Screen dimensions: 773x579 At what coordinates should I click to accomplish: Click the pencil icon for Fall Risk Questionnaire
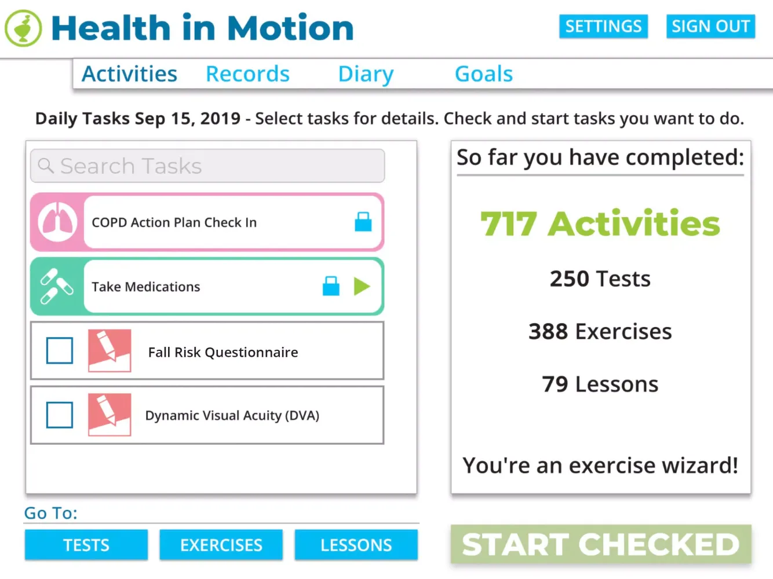(x=110, y=351)
